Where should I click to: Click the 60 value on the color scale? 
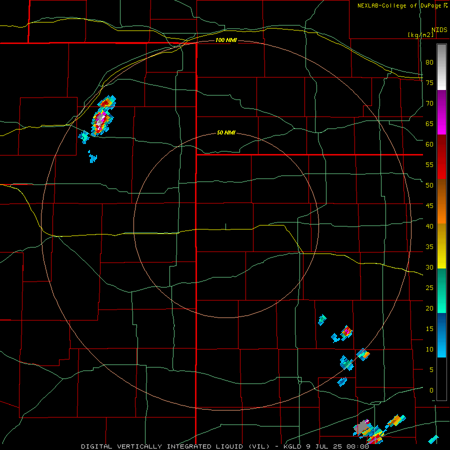pos(429,144)
